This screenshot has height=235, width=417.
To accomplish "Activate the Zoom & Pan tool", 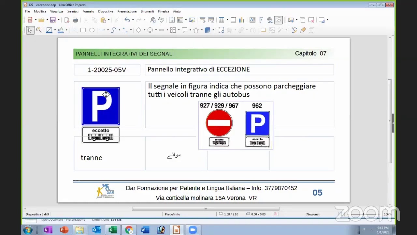I will (x=39, y=30).
